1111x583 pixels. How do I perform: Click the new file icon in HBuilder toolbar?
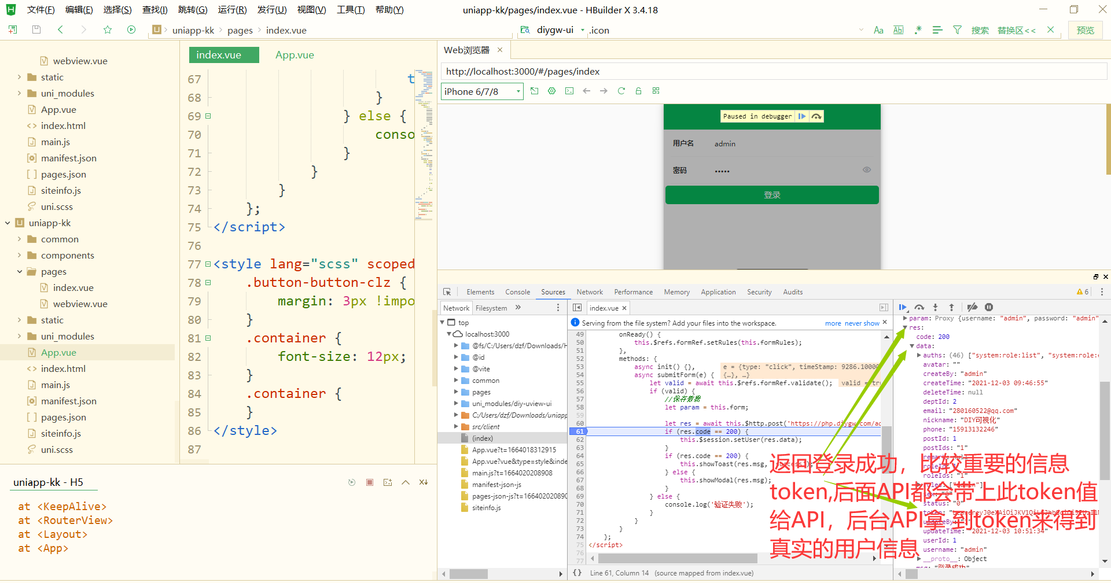13,29
